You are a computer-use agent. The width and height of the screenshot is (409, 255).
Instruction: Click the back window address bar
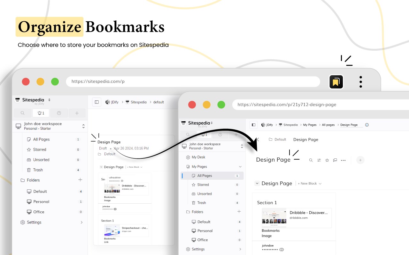pos(193,82)
